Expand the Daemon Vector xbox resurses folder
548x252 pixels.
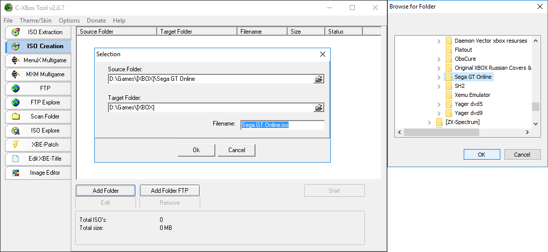click(x=439, y=41)
